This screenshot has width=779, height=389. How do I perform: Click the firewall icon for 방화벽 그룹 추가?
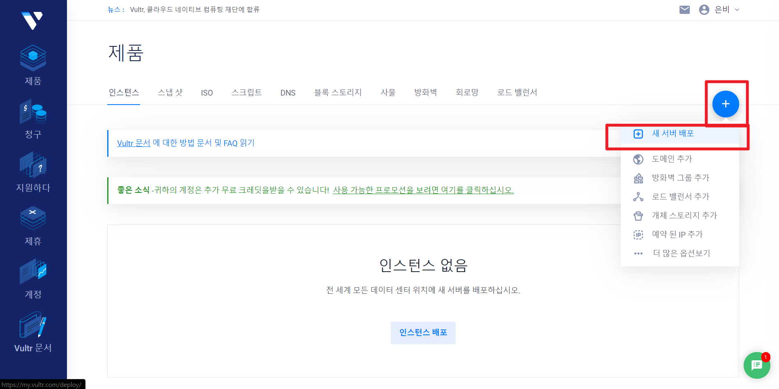pos(638,178)
